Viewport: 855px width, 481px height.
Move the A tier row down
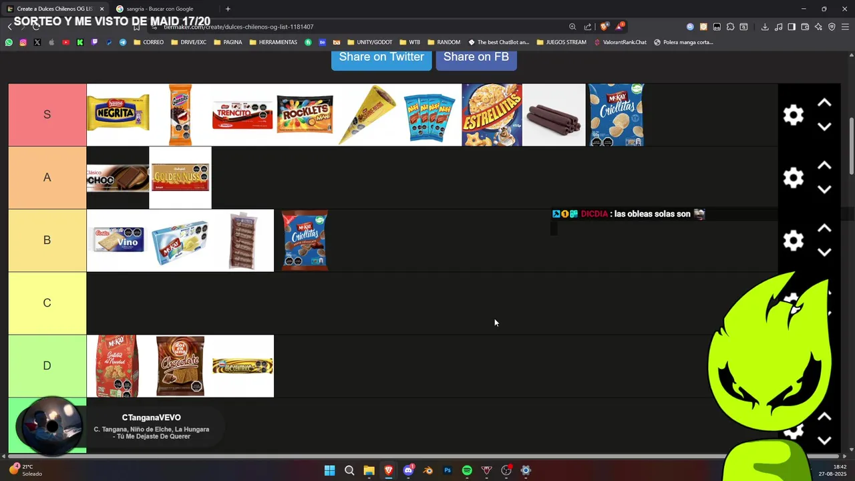tap(824, 190)
